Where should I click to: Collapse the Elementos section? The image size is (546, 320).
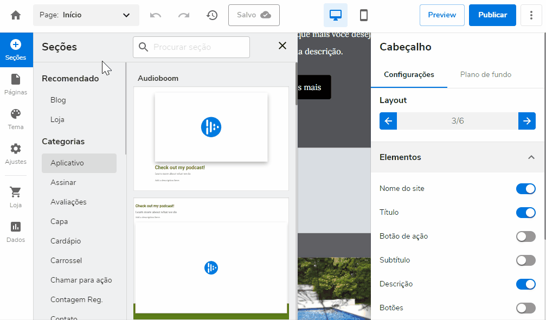(x=531, y=157)
